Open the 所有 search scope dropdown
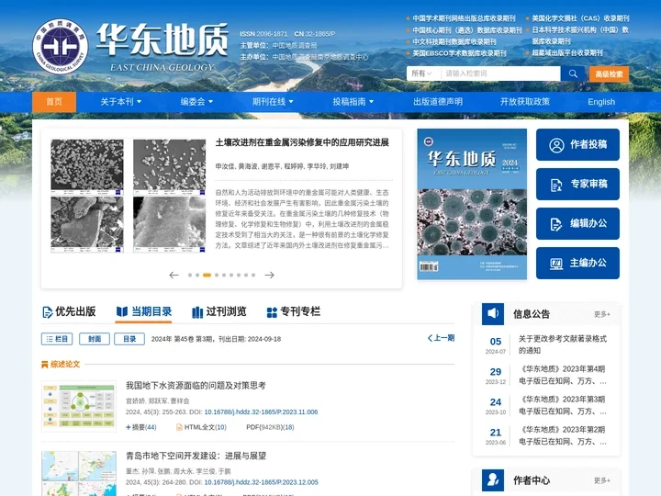This screenshot has height=496, width=661. (423, 73)
